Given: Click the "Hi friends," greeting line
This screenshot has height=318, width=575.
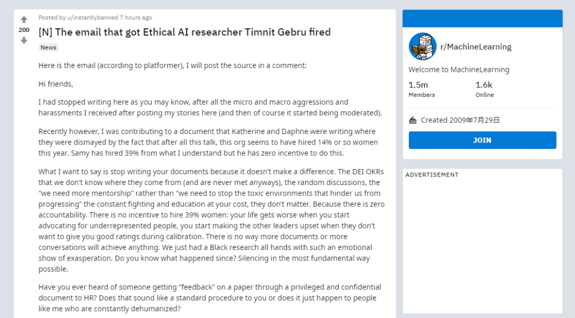Looking at the screenshot, I should click(56, 84).
